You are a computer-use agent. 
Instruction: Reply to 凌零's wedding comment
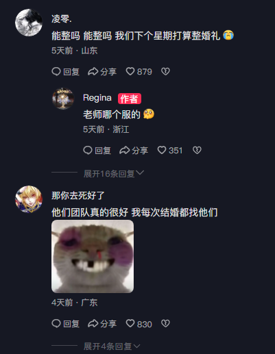(65, 72)
